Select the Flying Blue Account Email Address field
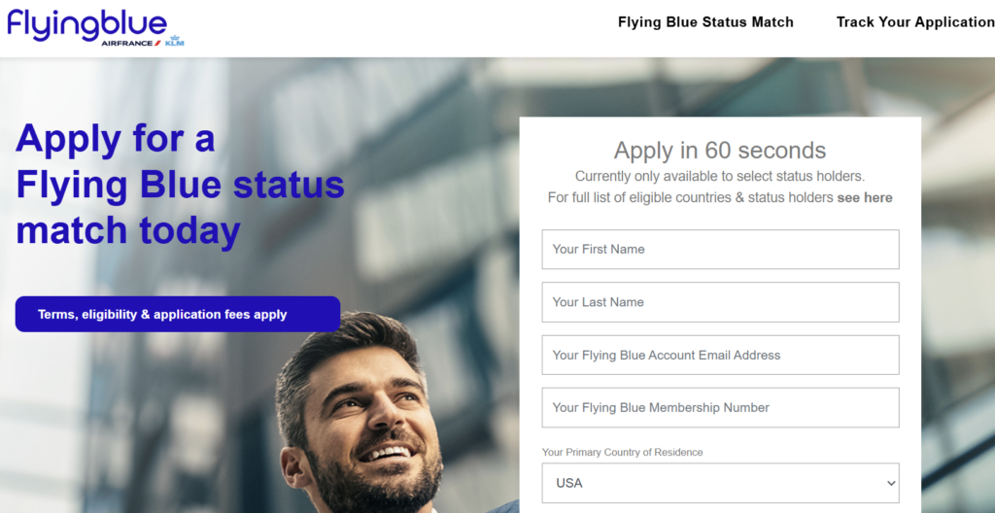Screen dimensions: 995x513 tap(720, 355)
